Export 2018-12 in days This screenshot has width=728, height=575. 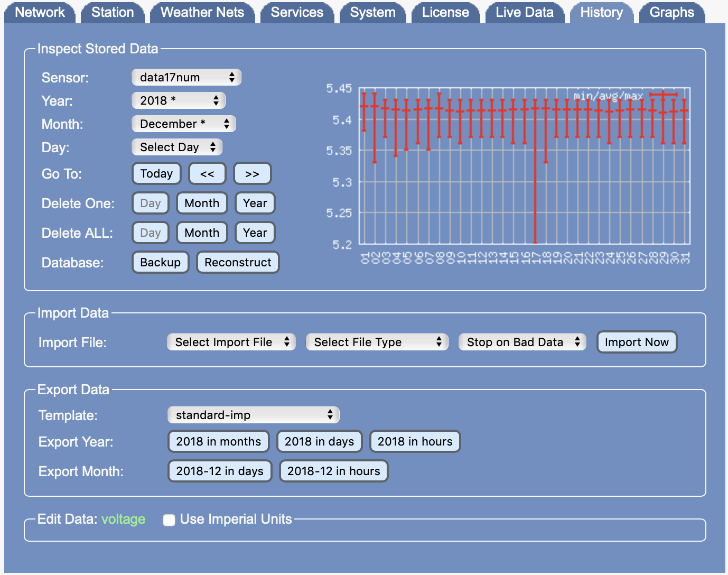(220, 471)
